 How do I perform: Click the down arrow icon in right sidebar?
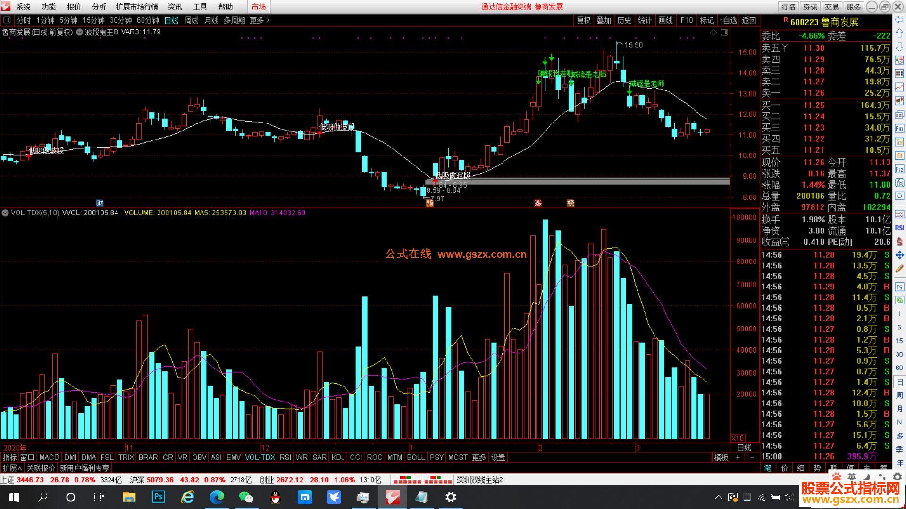(x=899, y=47)
